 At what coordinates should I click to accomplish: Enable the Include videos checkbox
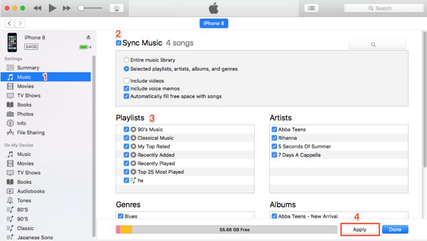[126, 81]
